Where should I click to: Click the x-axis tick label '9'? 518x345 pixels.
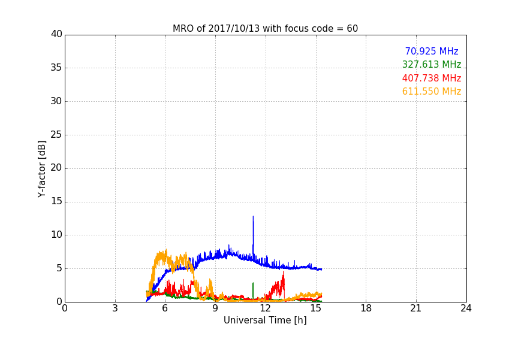coord(215,308)
